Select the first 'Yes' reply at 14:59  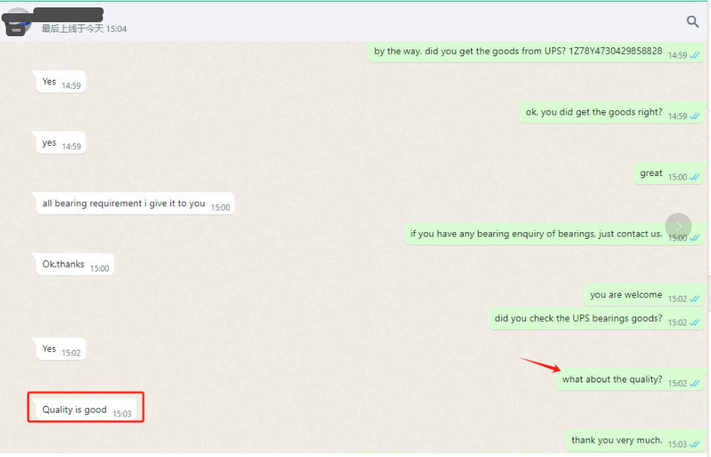(x=50, y=82)
